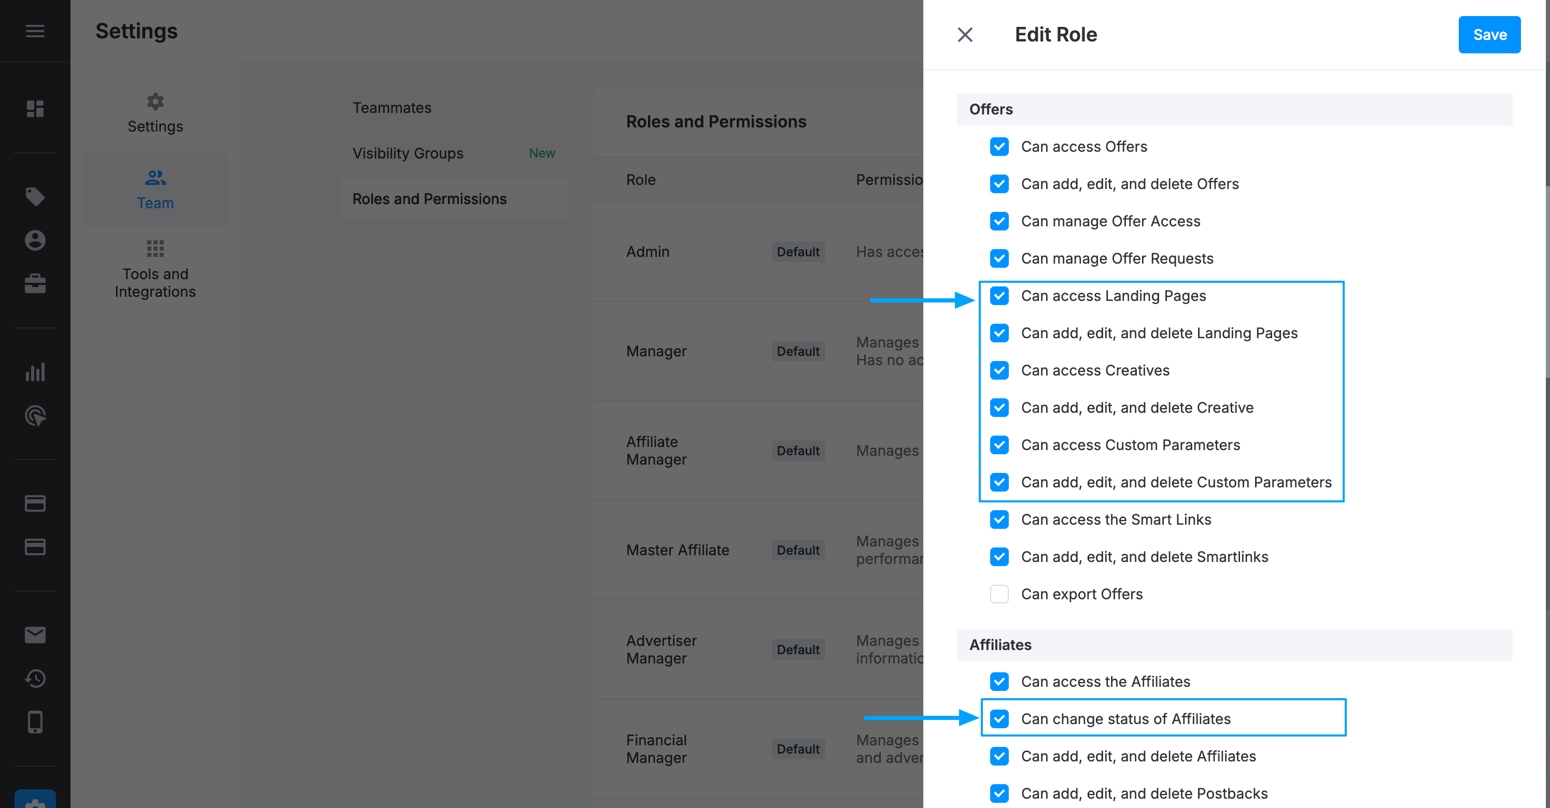Open the Teammates tab
This screenshot has height=808, width=1550.
click(454, 108)
